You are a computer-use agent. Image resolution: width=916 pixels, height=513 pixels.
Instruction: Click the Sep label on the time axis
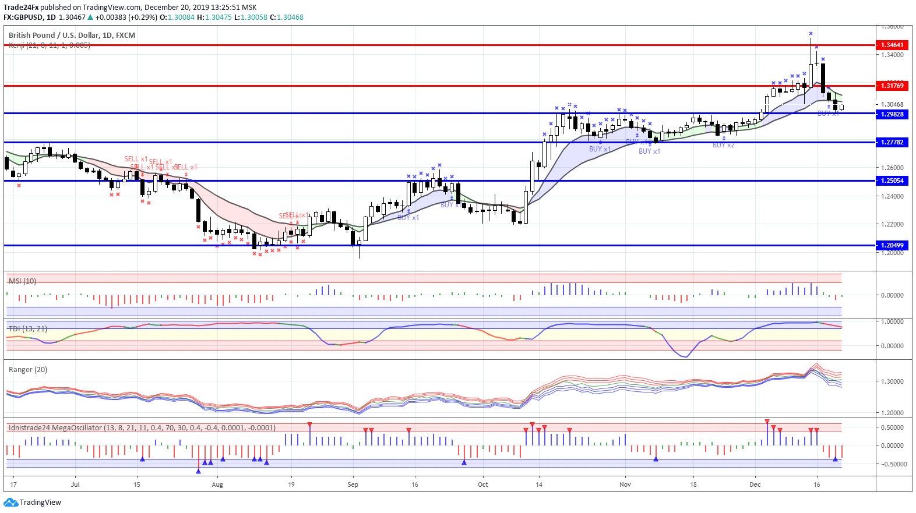[353, 484]
